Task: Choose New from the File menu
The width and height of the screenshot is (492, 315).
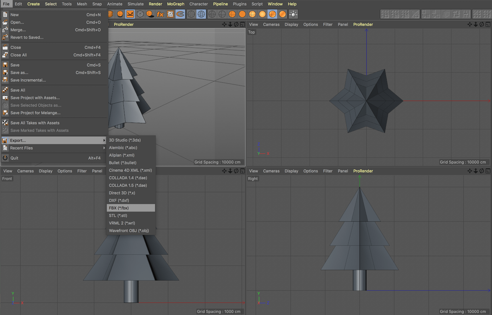Action: click(x=55, y=15)
